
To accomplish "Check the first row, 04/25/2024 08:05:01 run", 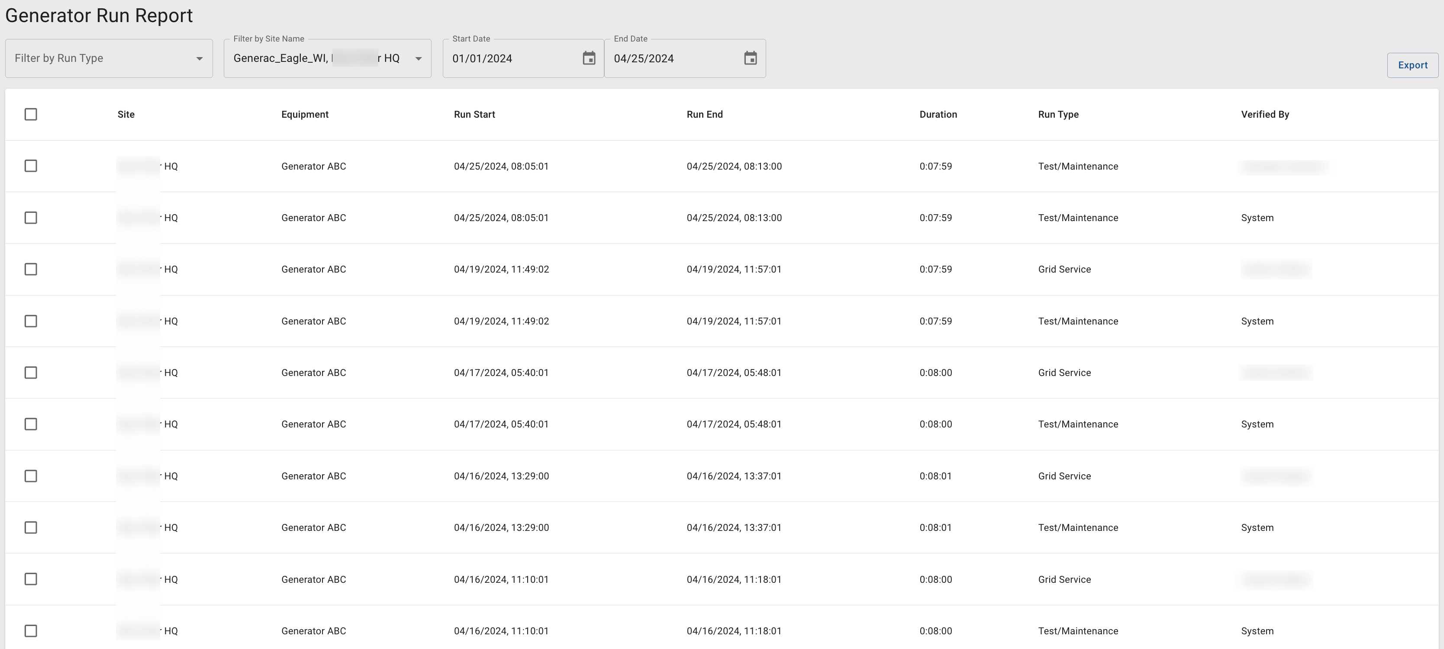I will [x=31, y=166].
